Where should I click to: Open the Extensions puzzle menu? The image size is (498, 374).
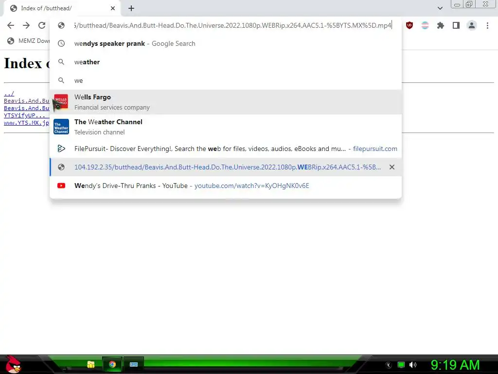pos(441,25)
